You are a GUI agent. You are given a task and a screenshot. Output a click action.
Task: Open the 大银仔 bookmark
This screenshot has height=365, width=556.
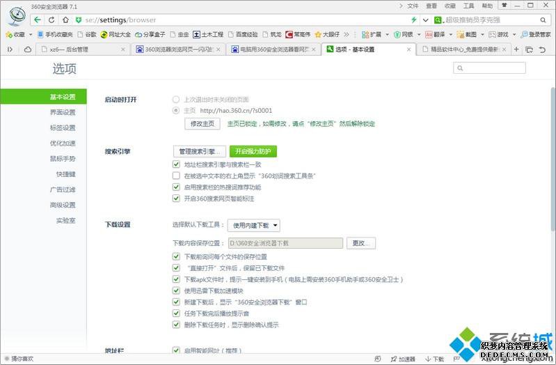pyautogui.click(x=327, y=34)
